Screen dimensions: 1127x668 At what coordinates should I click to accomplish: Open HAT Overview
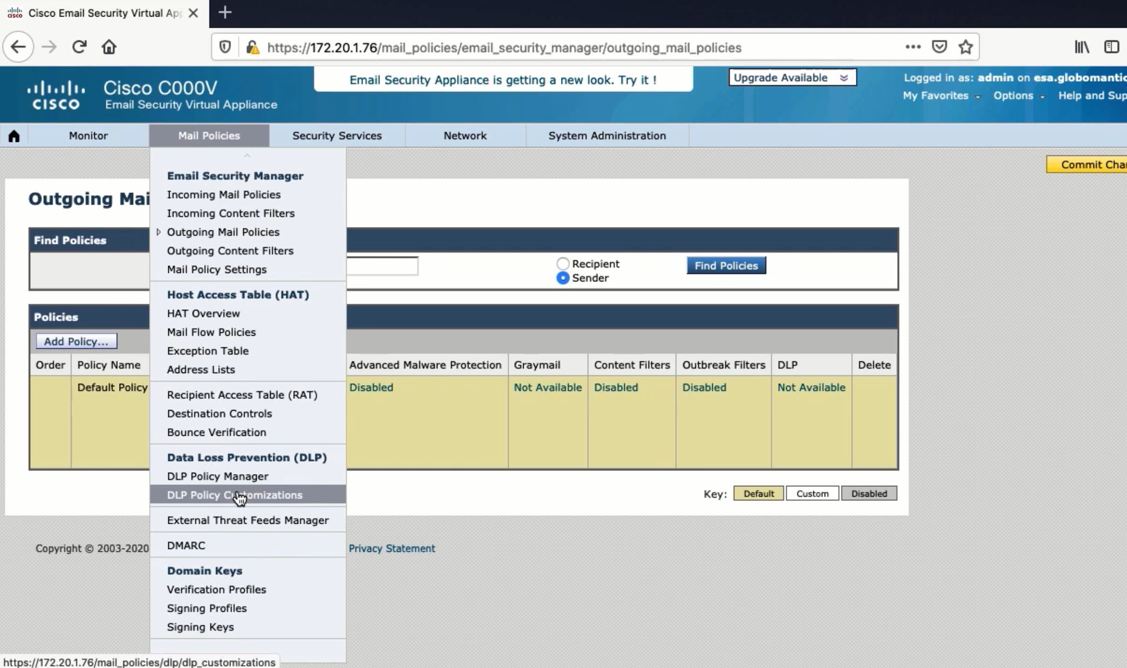pos(203,313)
